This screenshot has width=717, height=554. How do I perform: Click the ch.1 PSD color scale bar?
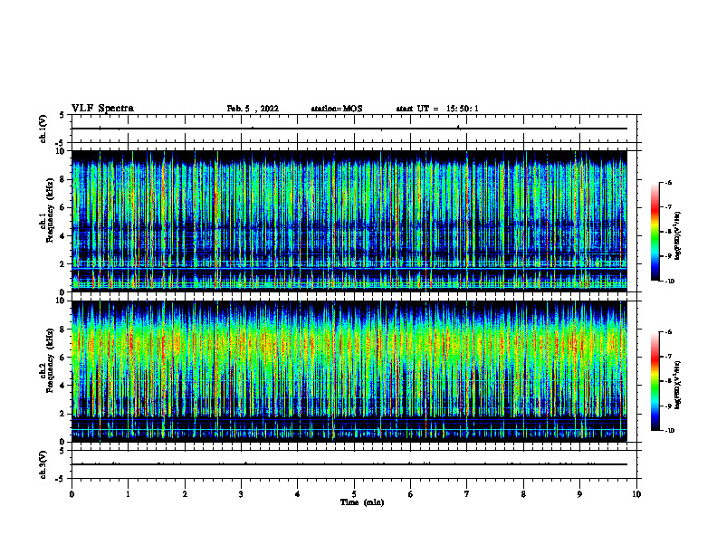[655, 232]
